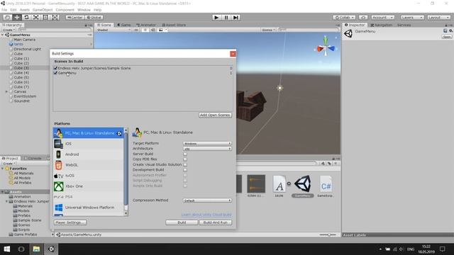Open Architecture dropdown
This screenshot has height=255, width=454.
(207, 149)
